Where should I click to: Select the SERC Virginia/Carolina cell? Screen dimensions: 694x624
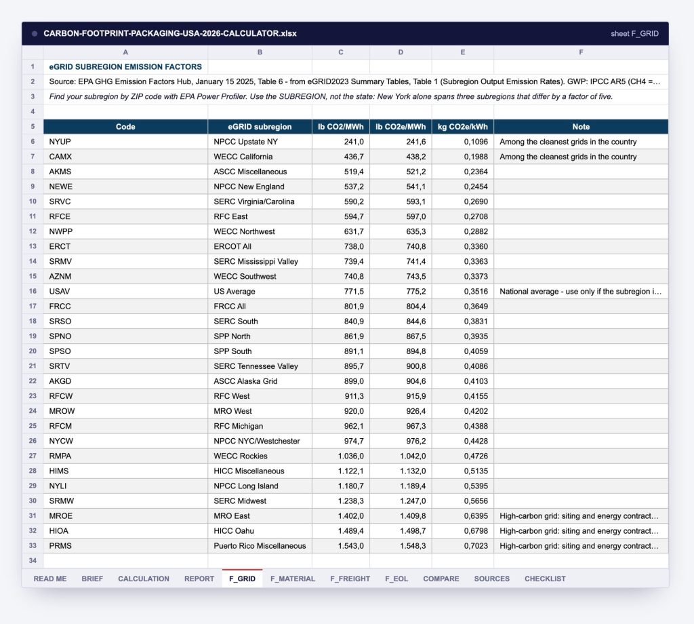pyautogui.click(x=260, y=201)
